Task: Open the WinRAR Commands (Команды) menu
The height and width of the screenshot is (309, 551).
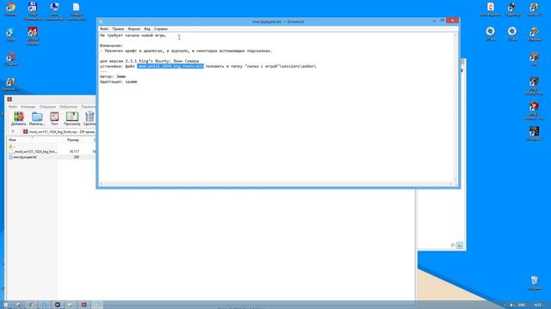Action: [x=28, y=106]
